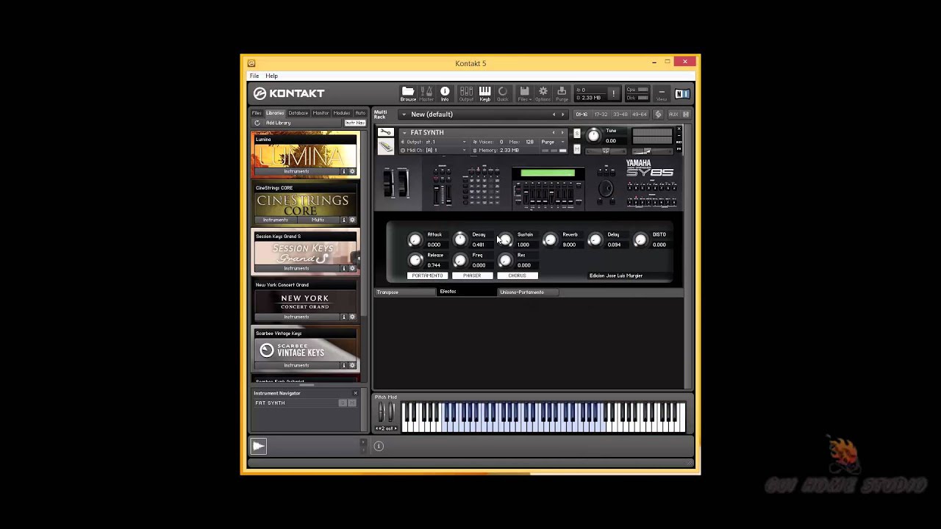The width and height of the screenshot is (941, 529).
Task: Open Kontakt Options via the gear icon
Action: point(543,94)
